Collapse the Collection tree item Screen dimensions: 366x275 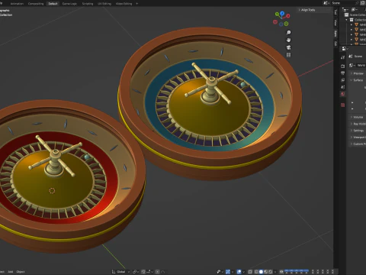(x=347, y=20)
